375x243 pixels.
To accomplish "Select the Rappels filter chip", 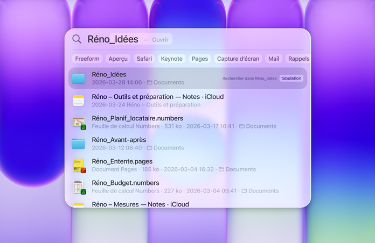I will tap(298, 59).
